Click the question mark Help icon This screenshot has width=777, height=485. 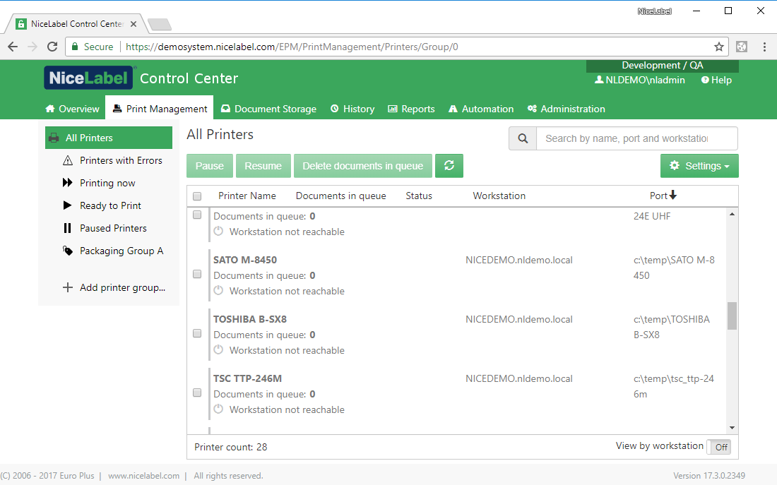click(705, 80)
